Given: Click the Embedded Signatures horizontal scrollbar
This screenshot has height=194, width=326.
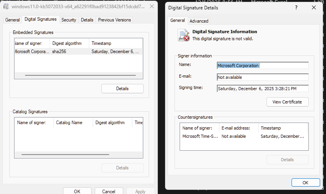Looking at the screenshot, I should [x=80, y=75].
